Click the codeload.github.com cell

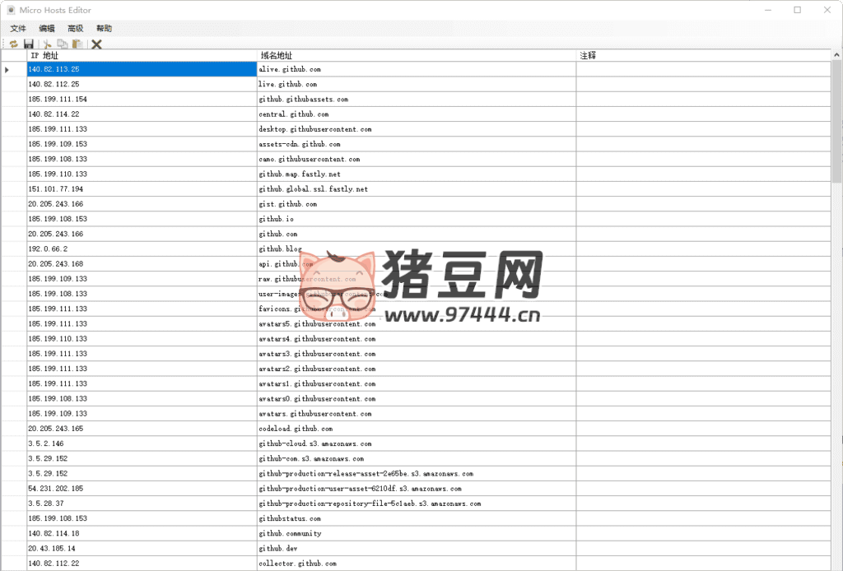[416, 429]
